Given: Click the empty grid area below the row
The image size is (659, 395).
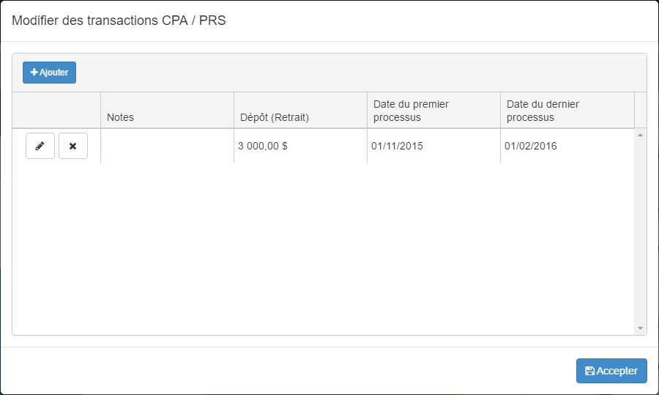Looking at the screenshot, I should point(322,249).
